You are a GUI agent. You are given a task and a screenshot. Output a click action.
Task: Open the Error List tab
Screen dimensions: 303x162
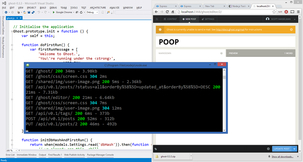click(10, 155)
